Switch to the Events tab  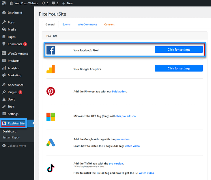[66, 24]
